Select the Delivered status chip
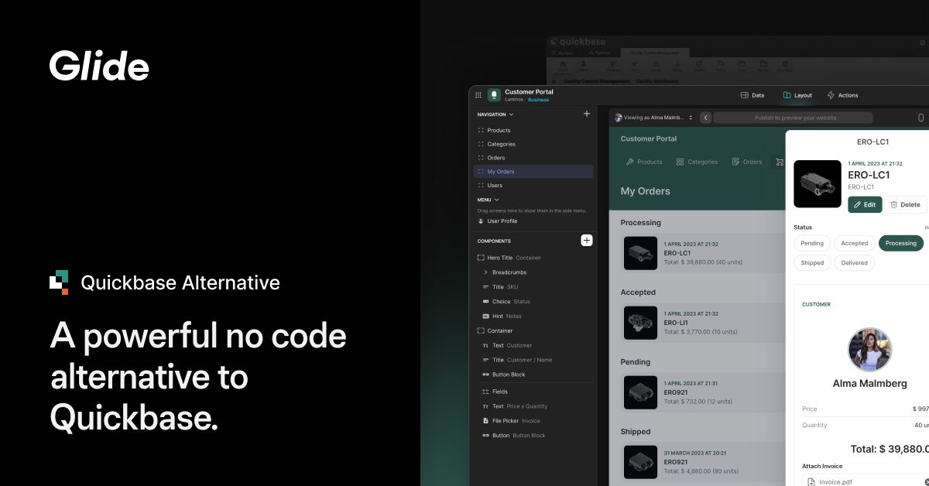929x486 pixels. click(x=855, y=262)
